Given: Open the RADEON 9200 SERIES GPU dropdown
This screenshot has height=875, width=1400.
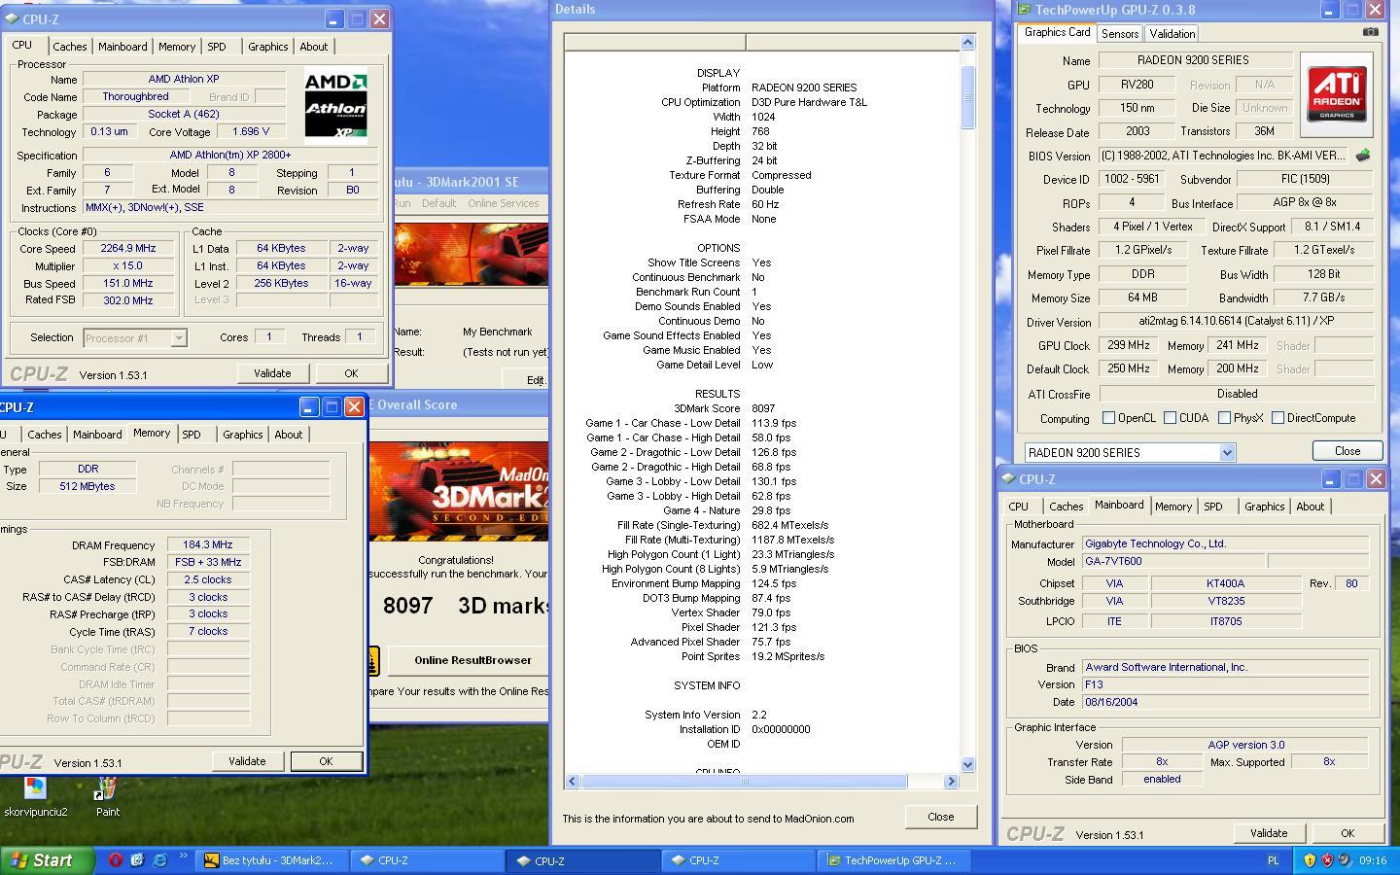Looking at the screenshot, I should click(x=1227, y=453).
